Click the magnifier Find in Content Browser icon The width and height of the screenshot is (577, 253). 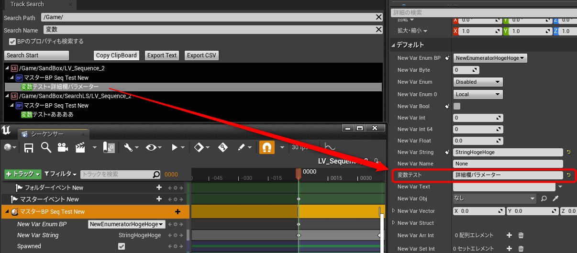(46, 148)
